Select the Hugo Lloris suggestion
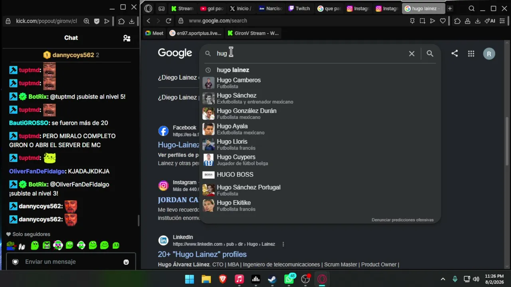This screenshot has height=287, width=511. click(x=320, y=144)
